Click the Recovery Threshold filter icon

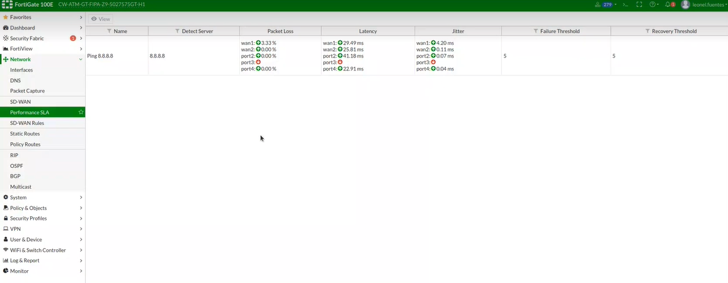click(x=647, y=31)
